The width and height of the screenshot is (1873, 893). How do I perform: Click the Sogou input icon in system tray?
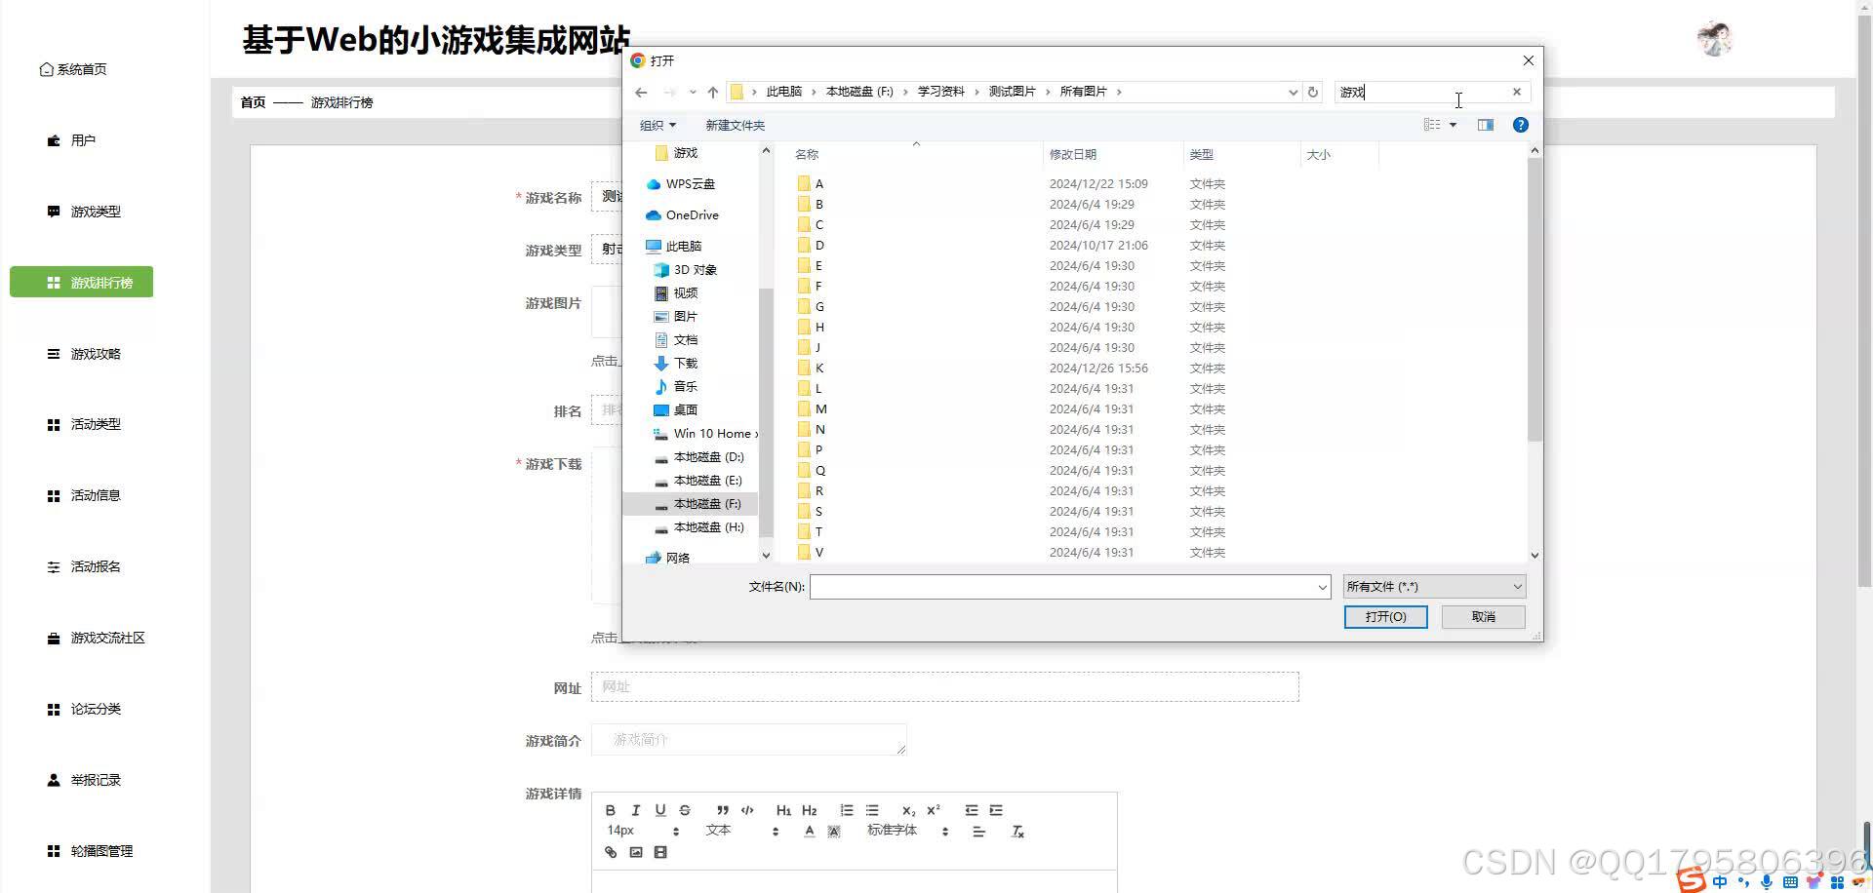[x=1691, y=880]
